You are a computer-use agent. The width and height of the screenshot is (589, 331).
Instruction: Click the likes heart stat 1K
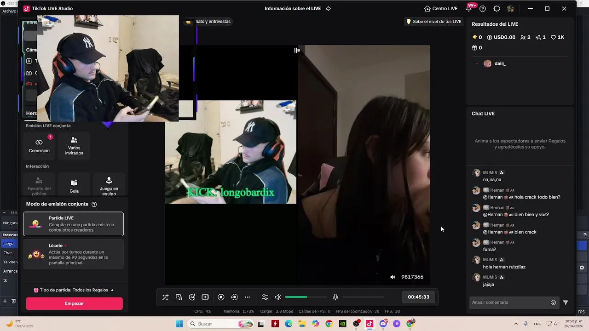click(557, 37)
